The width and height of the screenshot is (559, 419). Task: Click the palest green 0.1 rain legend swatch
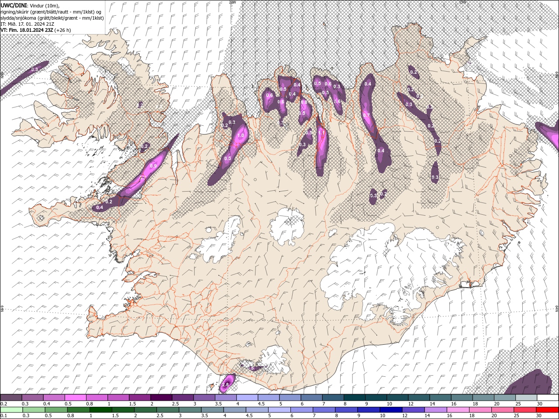coord(11,410)
